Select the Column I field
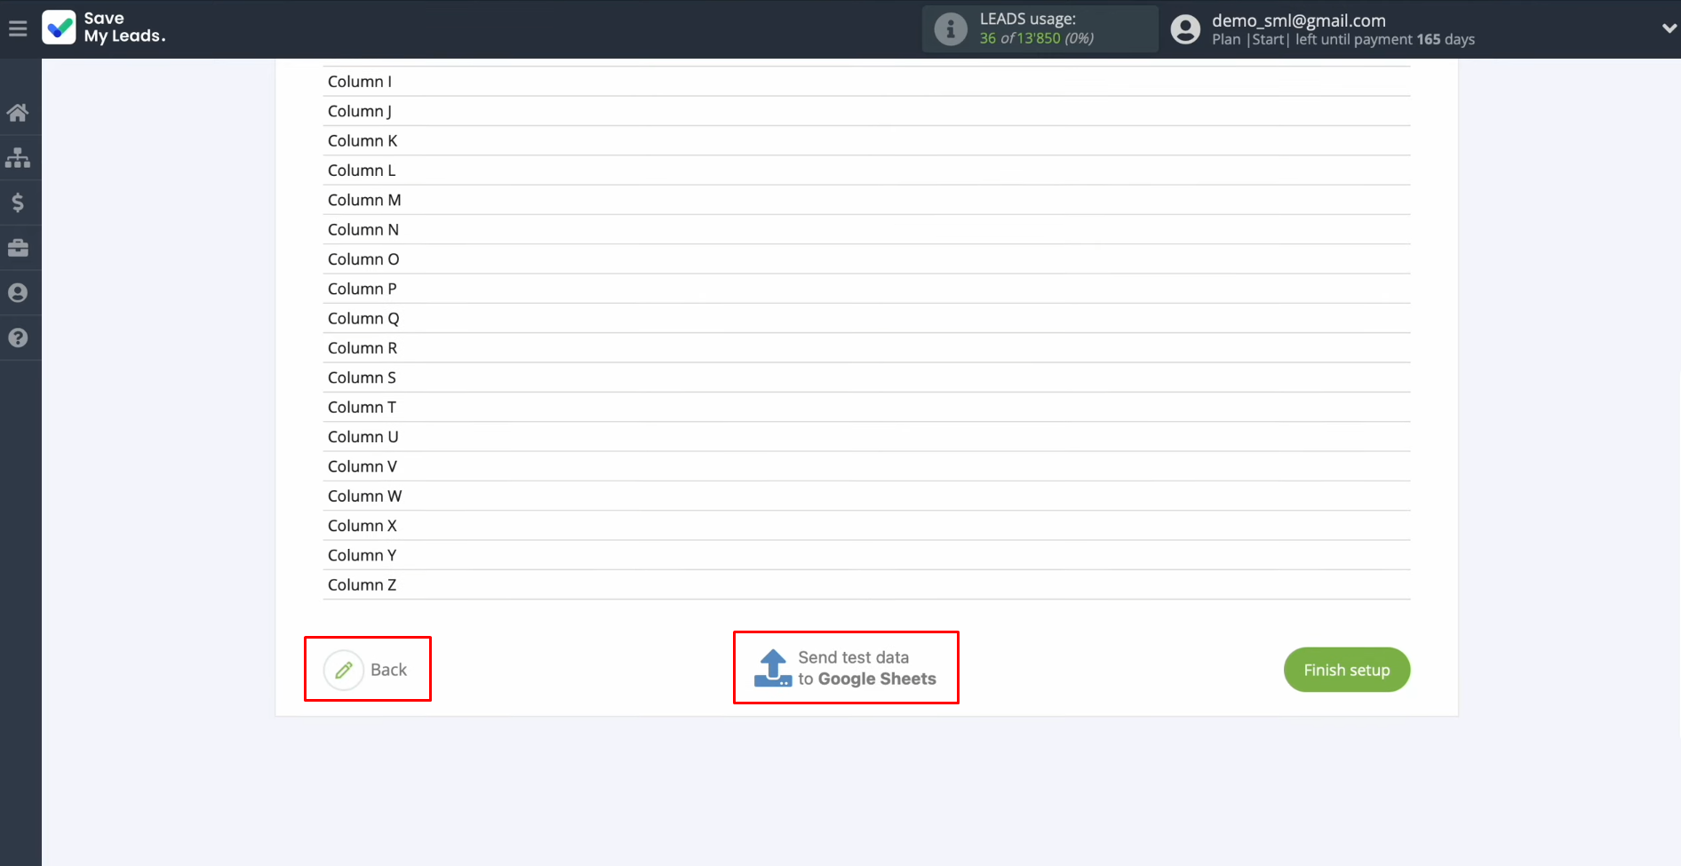Viewport: 1681px width, 866px height. 867,82
